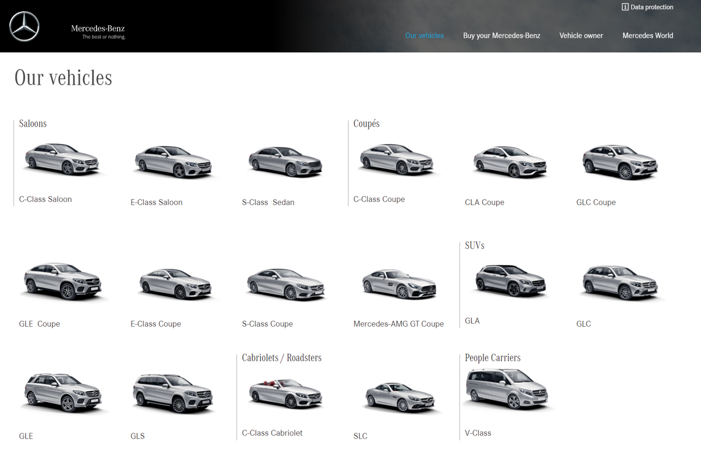Screen dimensions: 701x466
Task: Click the S-Class Coupe label
Action: coord(267,324)
